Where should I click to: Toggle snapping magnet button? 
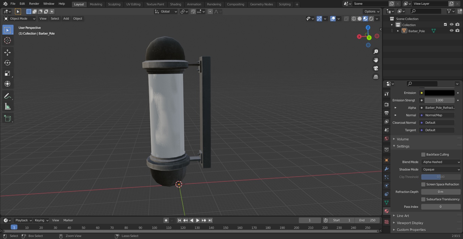[x=193, y=12]
